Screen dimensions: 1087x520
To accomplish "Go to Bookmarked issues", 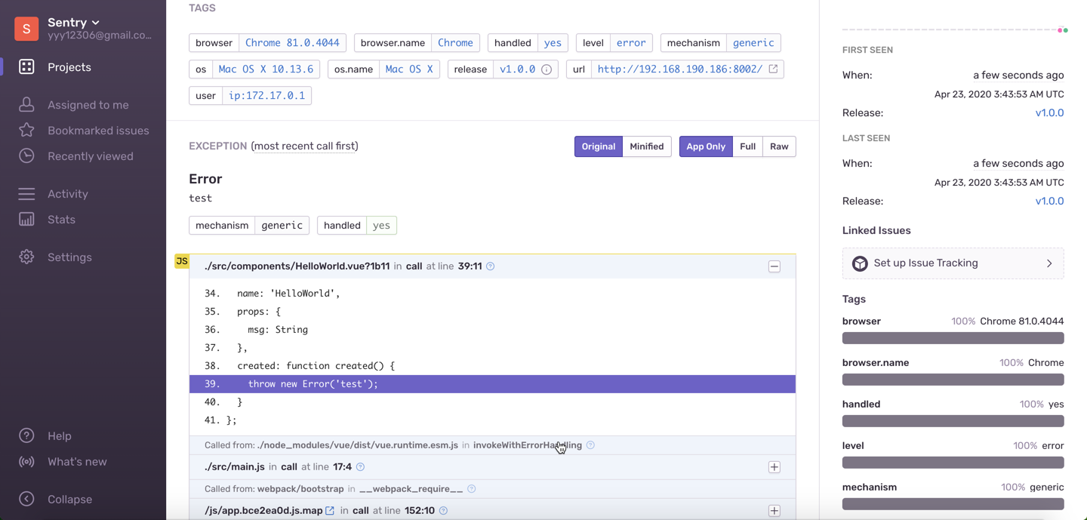I will click(98, 131).
